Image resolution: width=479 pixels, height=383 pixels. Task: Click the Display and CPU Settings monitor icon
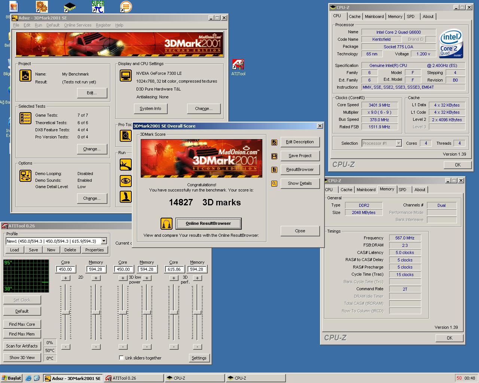[x=126, y=76]
